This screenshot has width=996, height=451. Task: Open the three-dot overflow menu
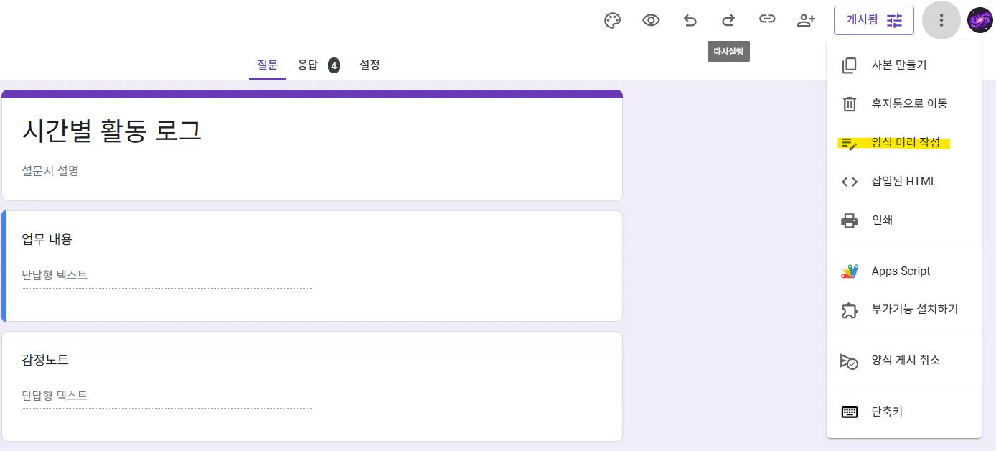941,20
